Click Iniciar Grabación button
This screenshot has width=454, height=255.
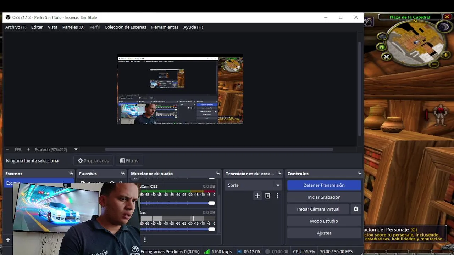click(324, 197)
